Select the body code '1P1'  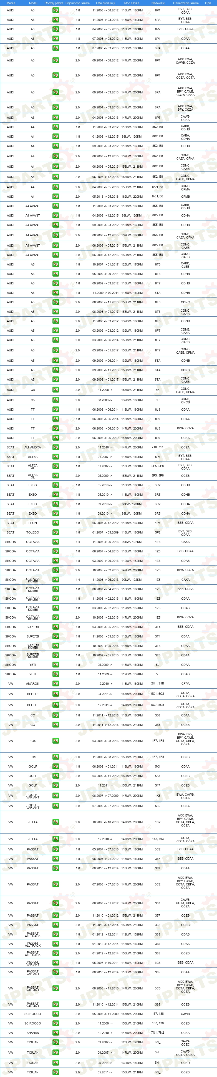[158, 523]
